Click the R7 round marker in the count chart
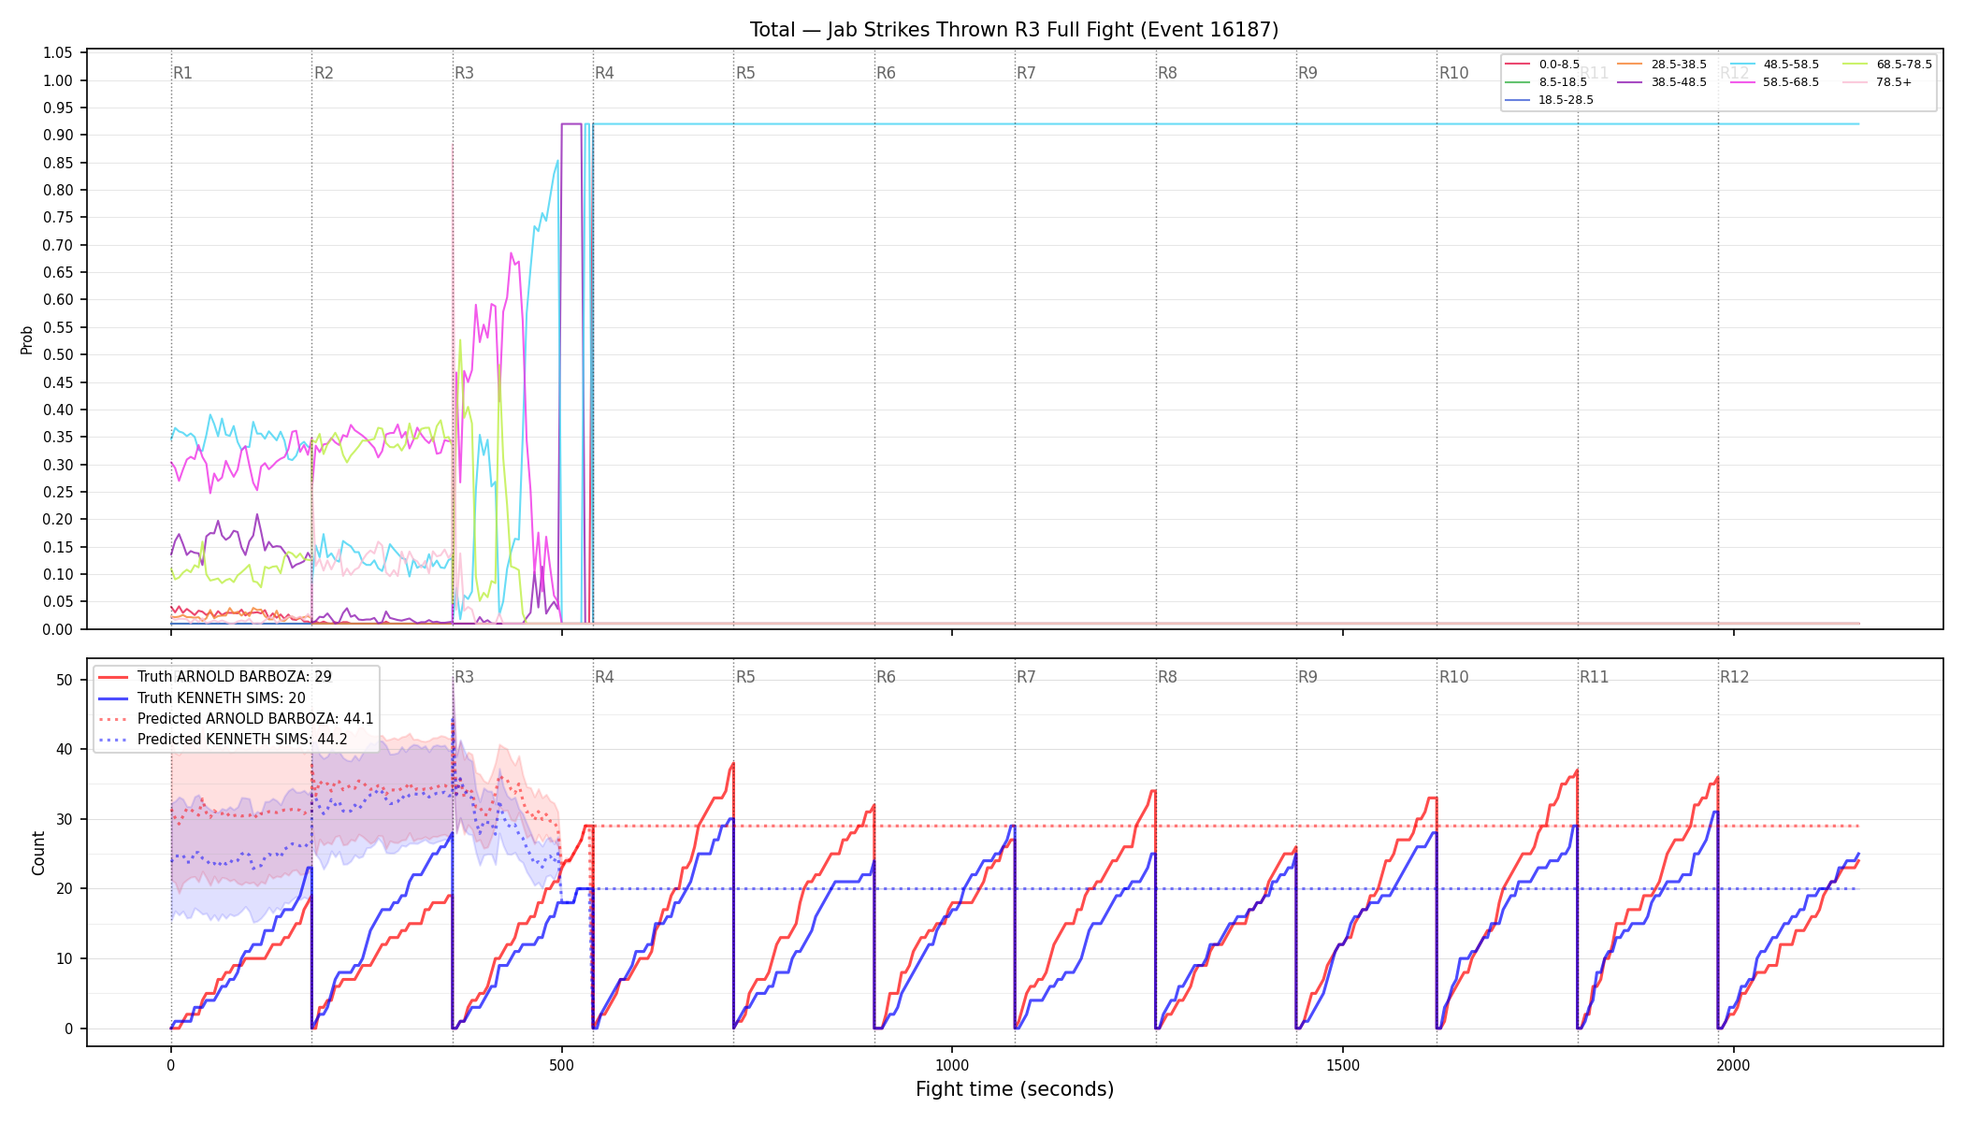Screen dimensions: 1964x1122 1026,677
